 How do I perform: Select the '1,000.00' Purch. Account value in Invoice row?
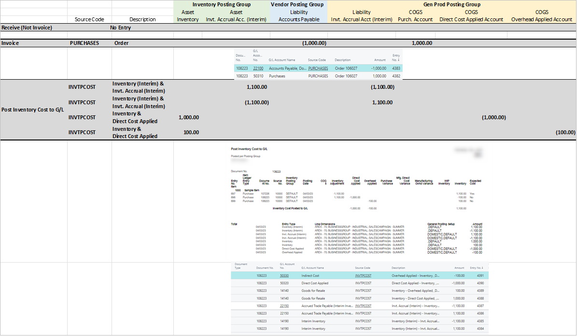click(422, 43)
